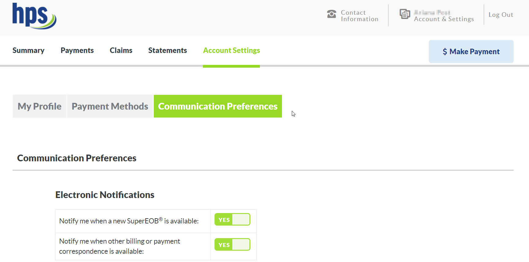Click the dollar sign on Make Payment
This screenshot has height=262, width=529.
tap(445, 52)
